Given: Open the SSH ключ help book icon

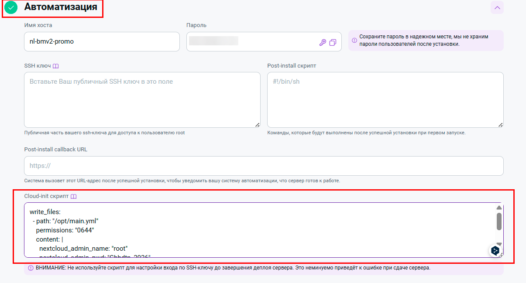Looking at the screenshot, I should pyautogui.click(x=55, y=66).
